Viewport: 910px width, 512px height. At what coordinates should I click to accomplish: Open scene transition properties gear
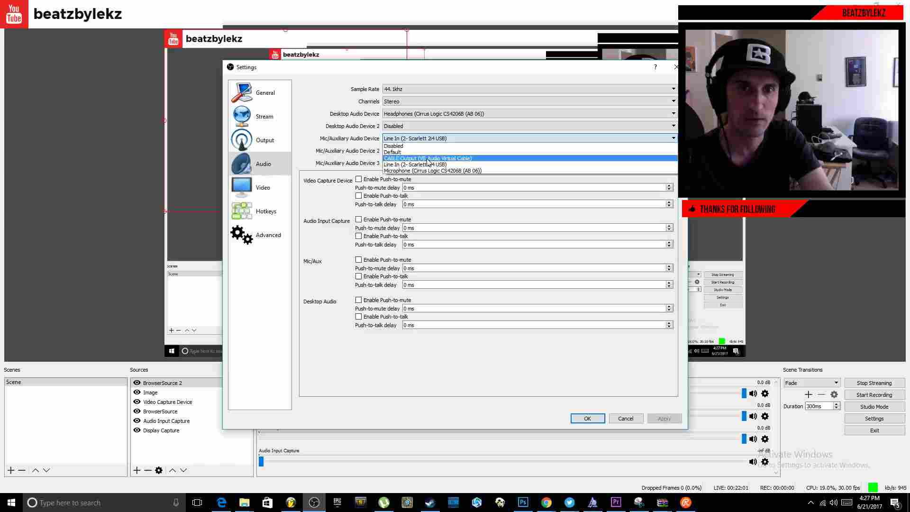point(834,394)
